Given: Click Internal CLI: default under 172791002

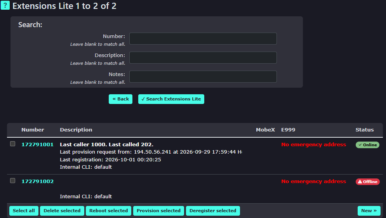Looking at the screenshot, I should 86,196.
